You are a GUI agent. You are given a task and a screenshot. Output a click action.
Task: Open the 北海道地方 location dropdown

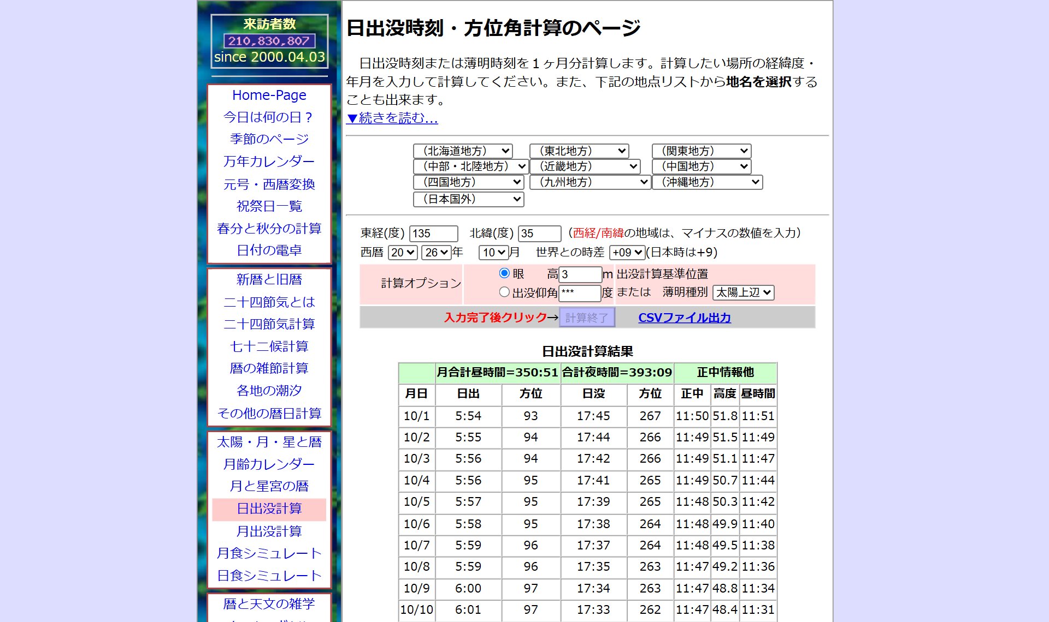click(x=463, y=151)
